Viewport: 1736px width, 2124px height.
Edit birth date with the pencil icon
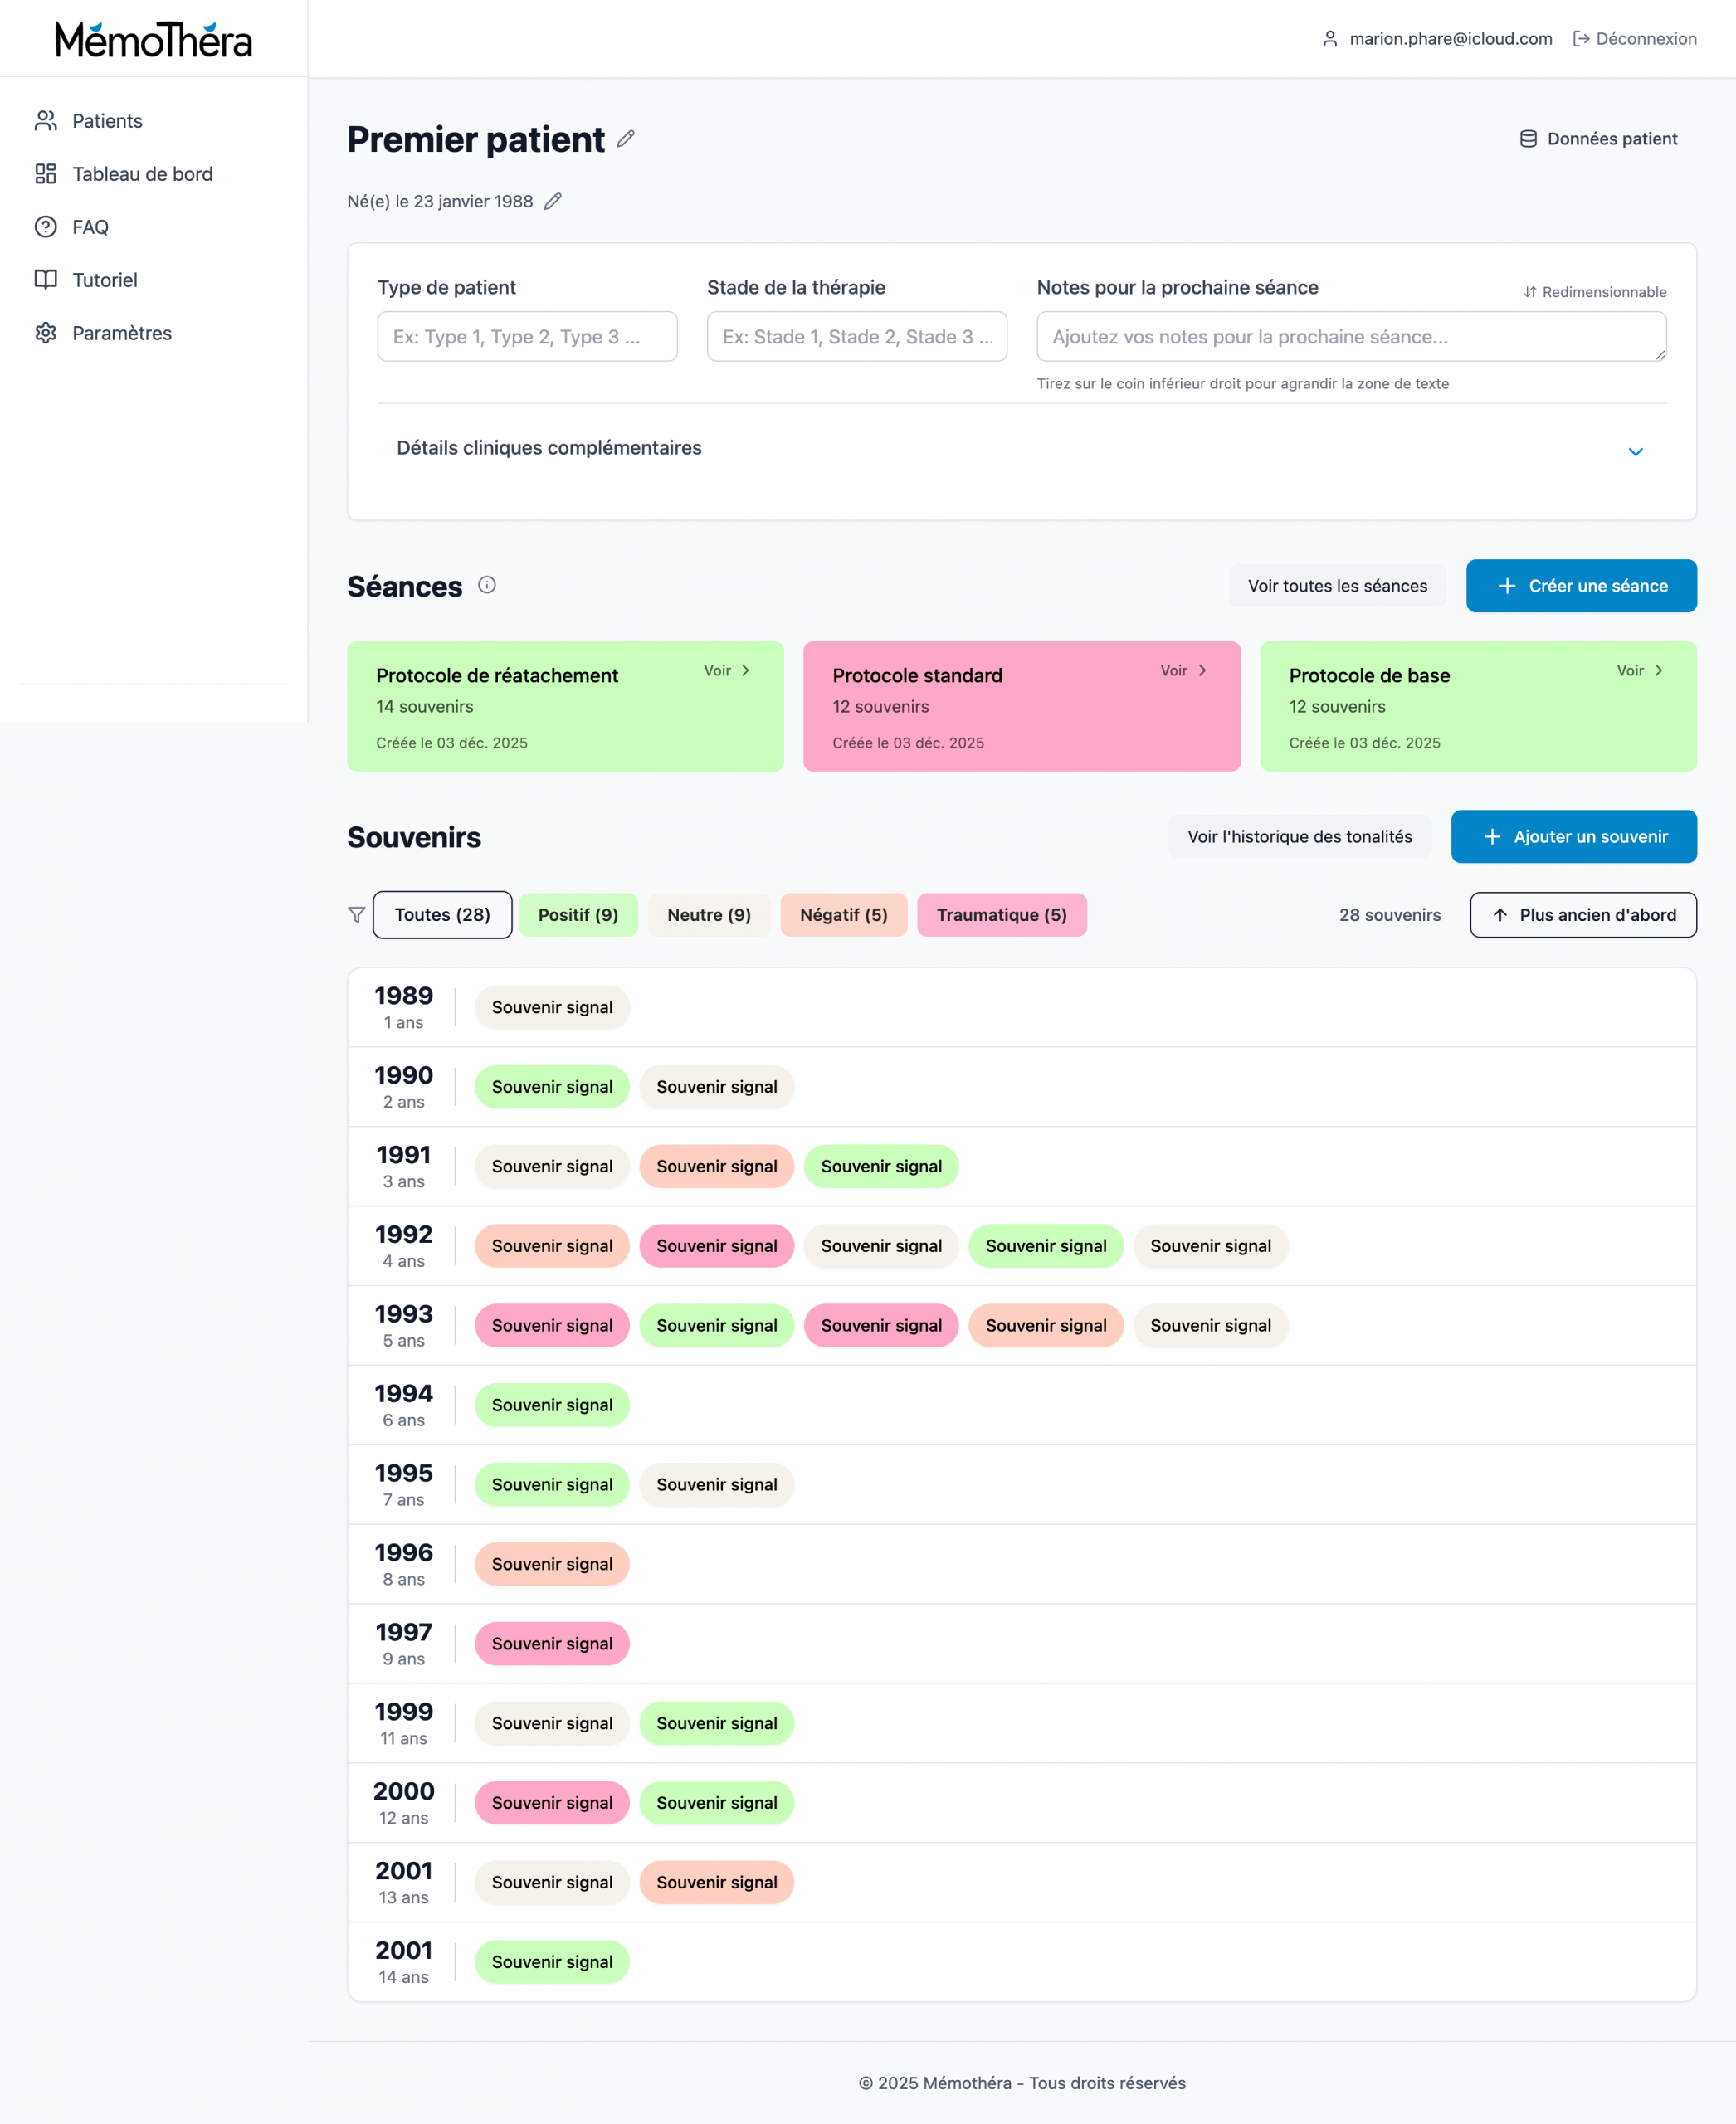coord(552,202)
